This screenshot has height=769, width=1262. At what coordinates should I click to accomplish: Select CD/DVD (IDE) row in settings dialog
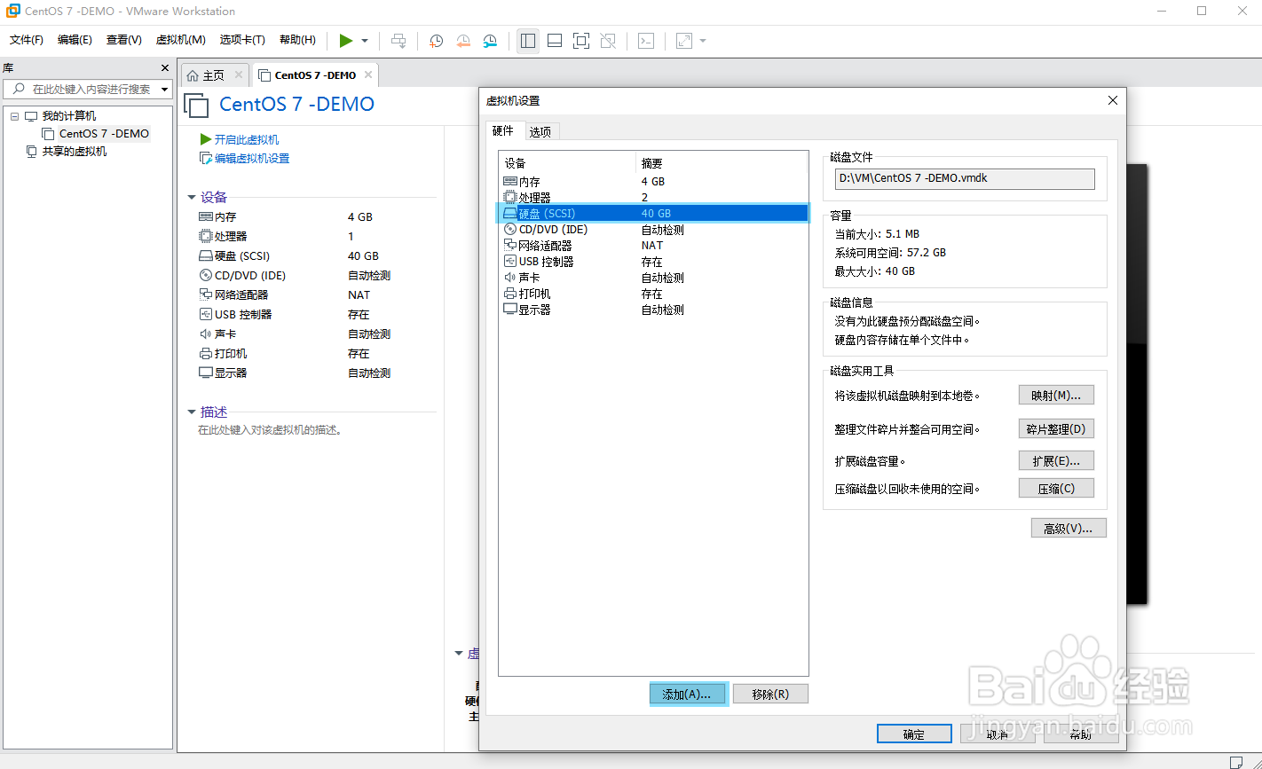tap(653, 230)
